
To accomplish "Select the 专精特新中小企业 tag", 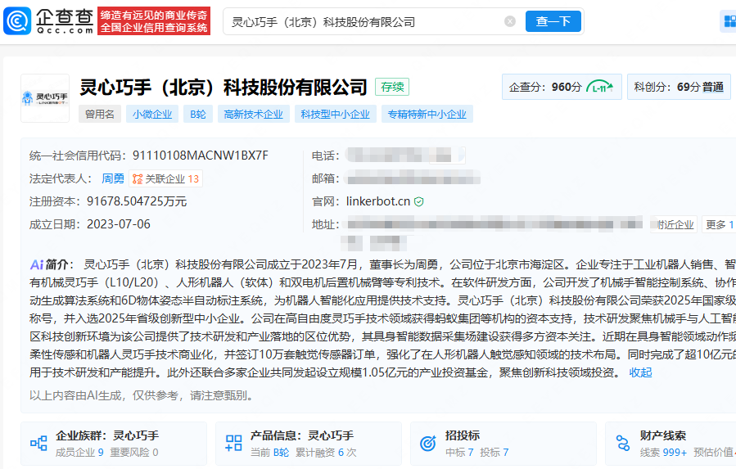I will click(427, 115).
